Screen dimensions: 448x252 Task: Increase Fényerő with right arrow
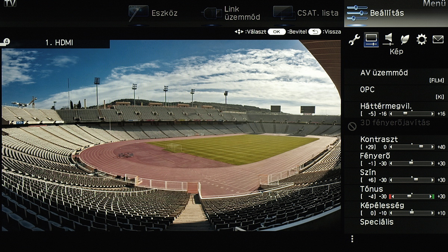tap(432, 163)
